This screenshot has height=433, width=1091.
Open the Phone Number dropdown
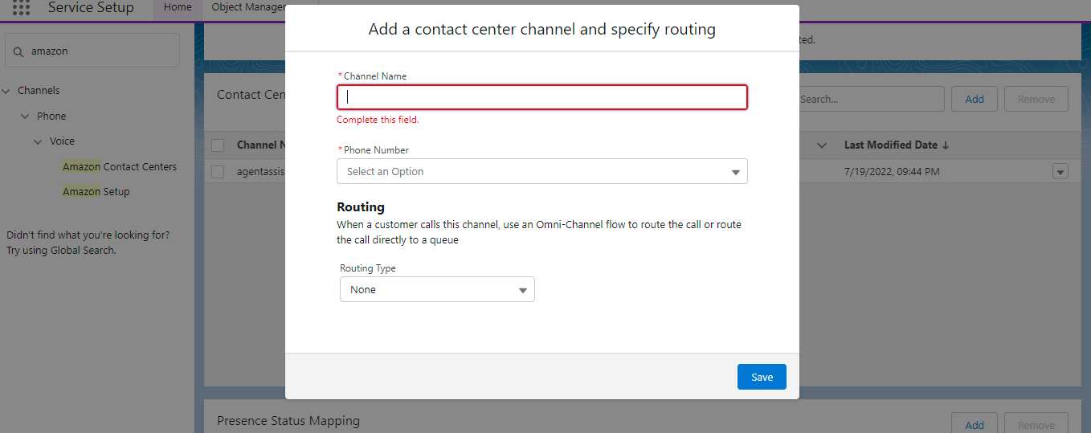(541, 172)
